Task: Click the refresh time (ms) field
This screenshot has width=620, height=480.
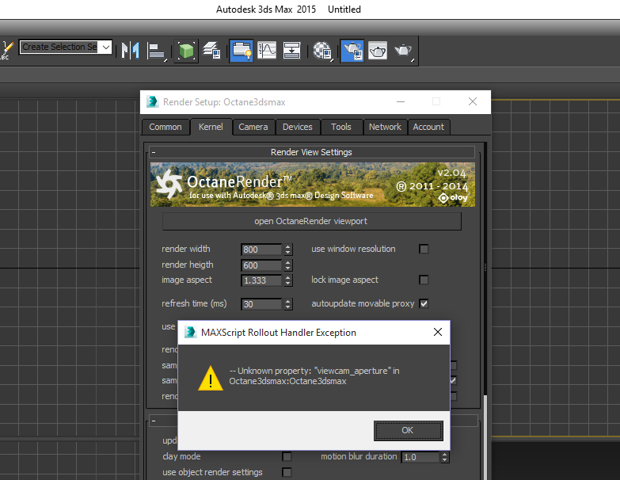Action: (261, 304)
